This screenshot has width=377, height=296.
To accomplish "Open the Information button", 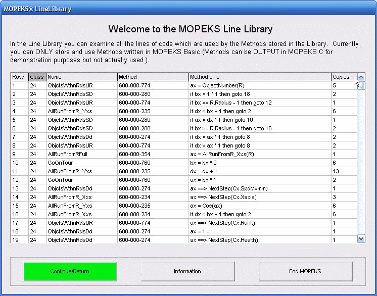I will tap(187, 271).
